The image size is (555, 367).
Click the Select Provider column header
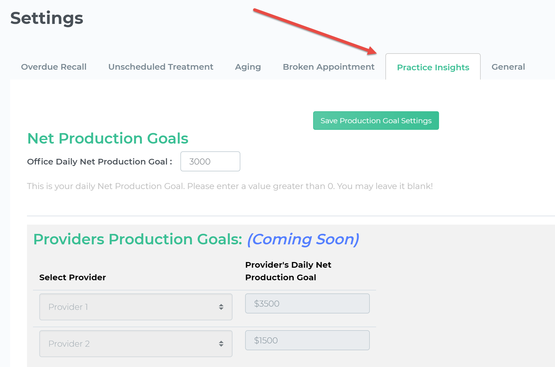pos(73,277)
